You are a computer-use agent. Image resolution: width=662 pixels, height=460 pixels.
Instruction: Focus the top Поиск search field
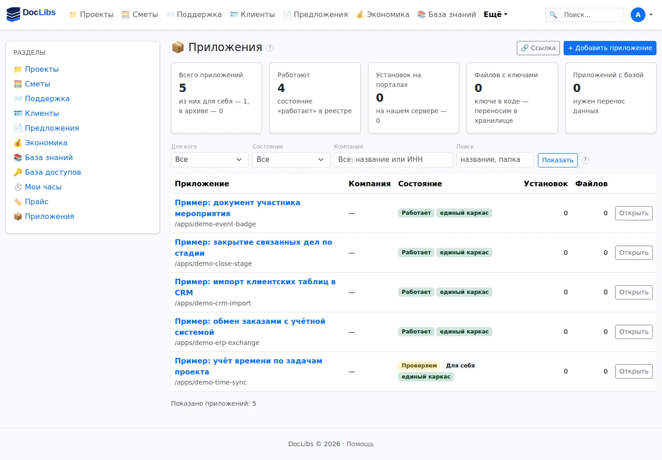[x=591, y=15]
